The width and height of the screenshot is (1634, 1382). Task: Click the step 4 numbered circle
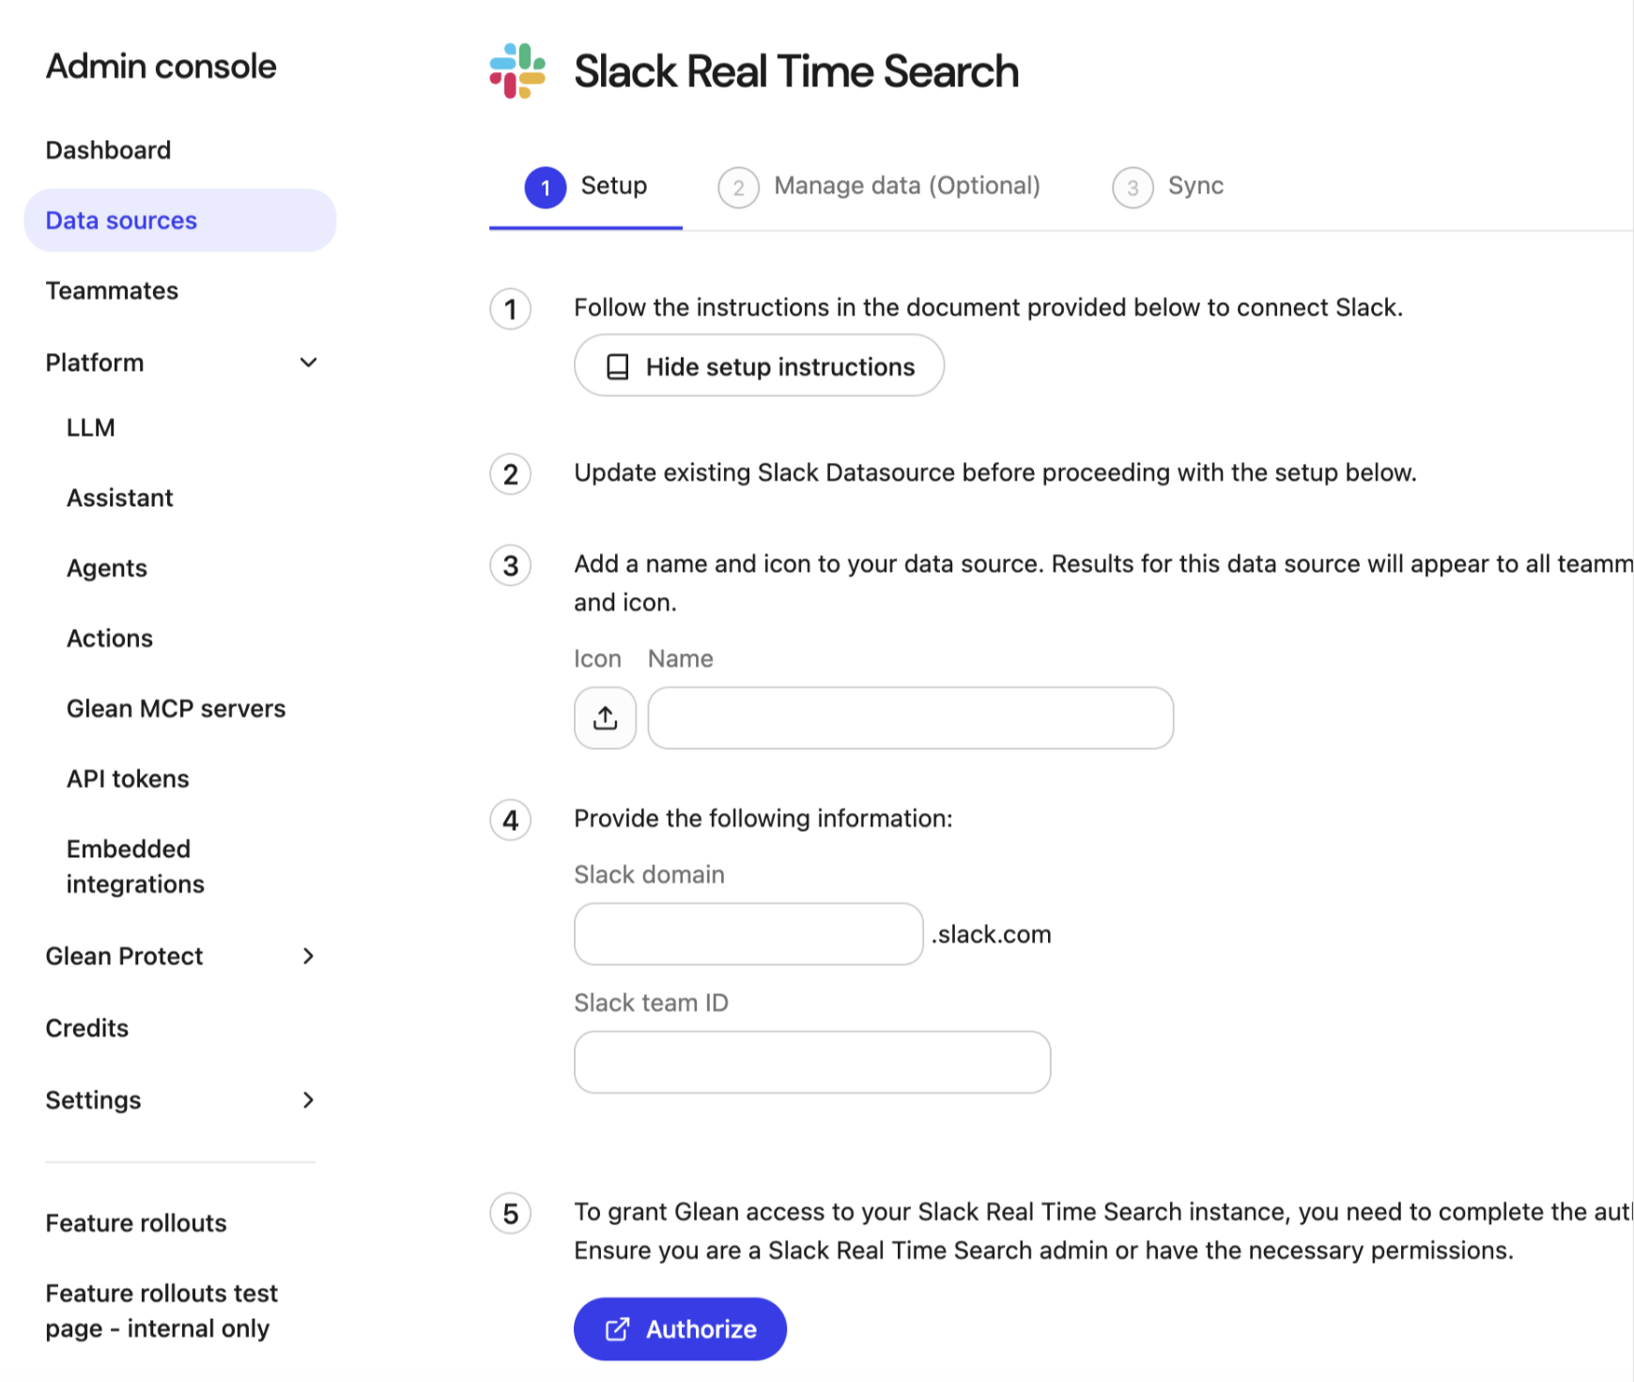point(510,820)
